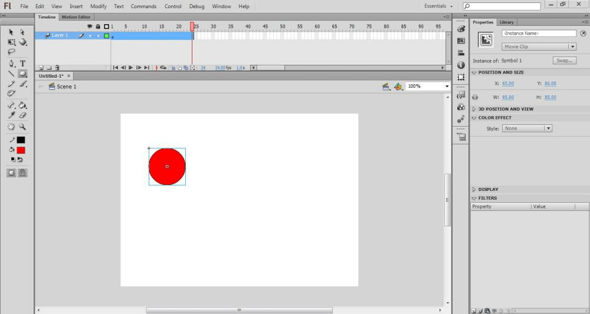Select the black arrow Selection tool
The width and height of the screenshot is (590, 314).
coord(11,32)
